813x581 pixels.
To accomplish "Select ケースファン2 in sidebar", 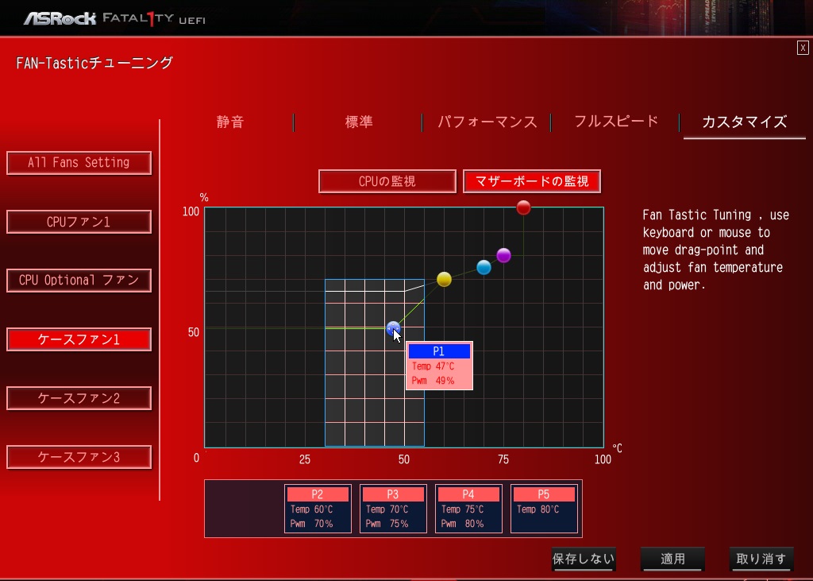I will [x=79, y=398].
